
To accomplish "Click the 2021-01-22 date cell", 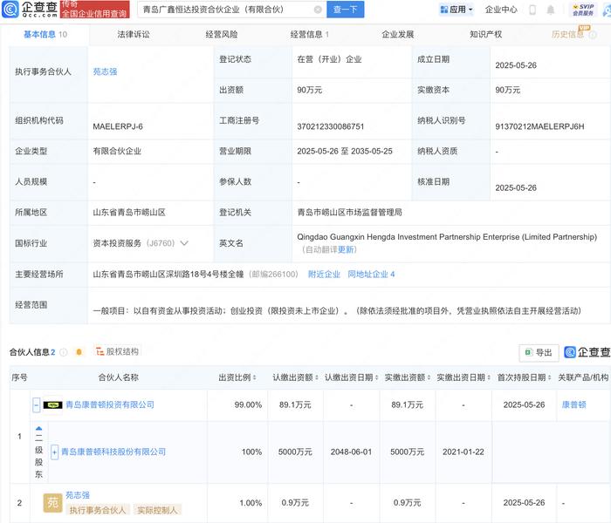I will coord(463,452).
